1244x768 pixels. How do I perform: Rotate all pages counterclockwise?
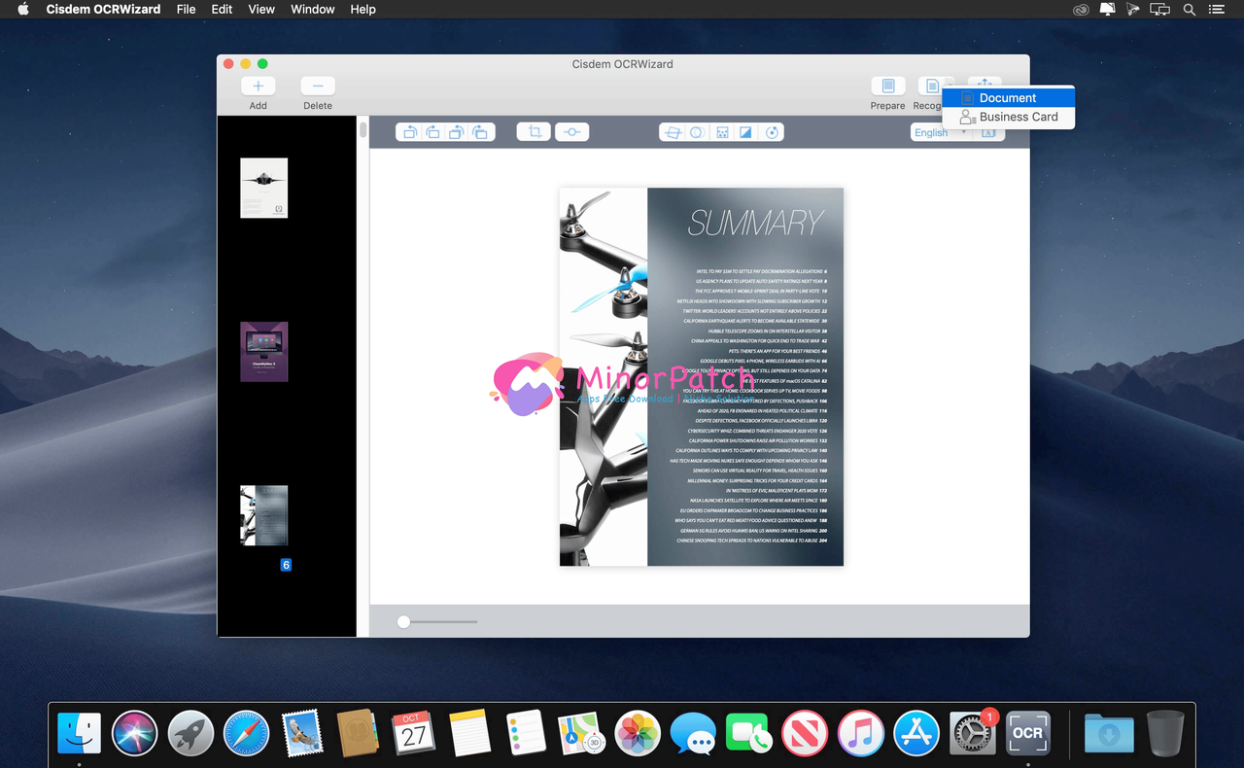coord(456,132)
